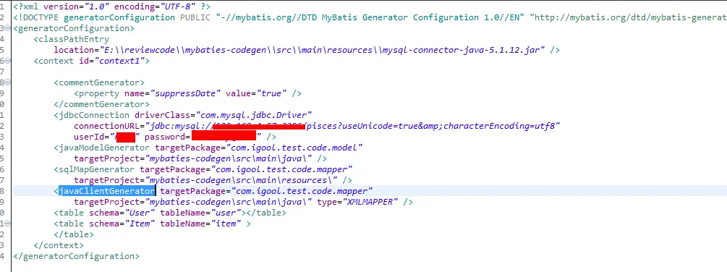Click the userId attribute name
Viewport: 727px width, 272px height.
[x=89, y=137]
